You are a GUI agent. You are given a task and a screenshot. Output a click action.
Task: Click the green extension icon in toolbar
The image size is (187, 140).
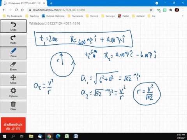(x=165, y=10)
